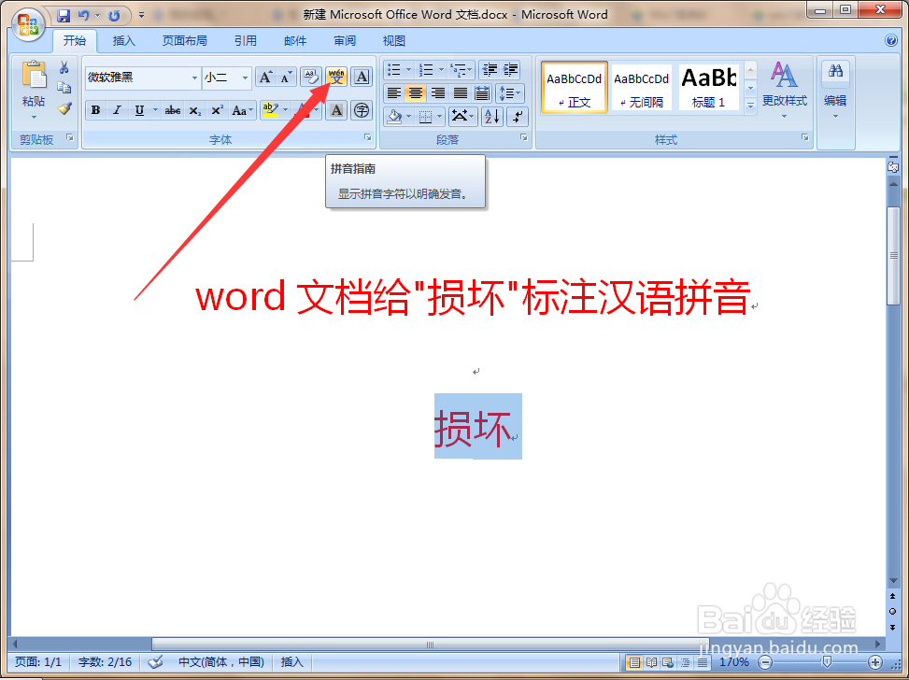Switch to Draft view
This screenshot has height=680, width=909.
pyautogui.click(x=702, y=662)
